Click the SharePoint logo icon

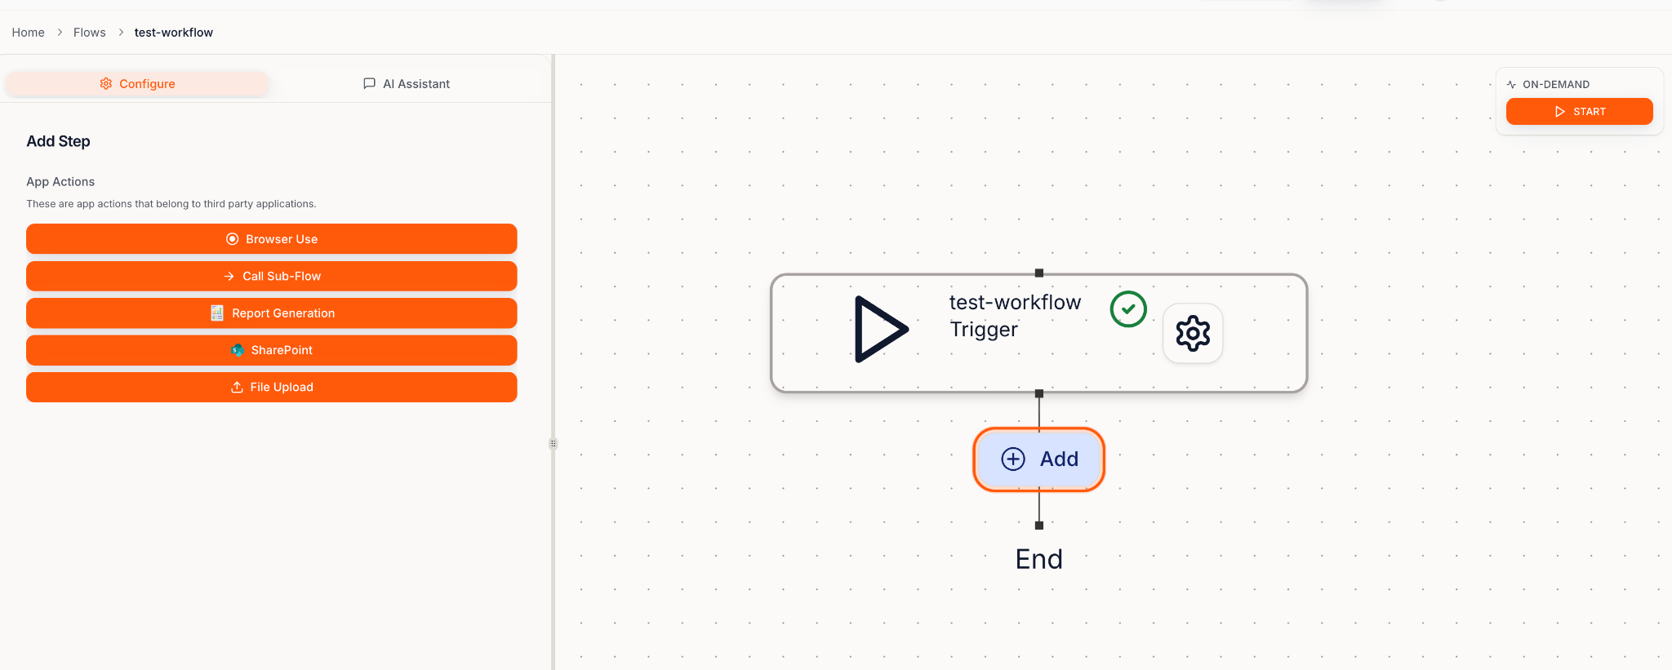click(x=237, y=350)
